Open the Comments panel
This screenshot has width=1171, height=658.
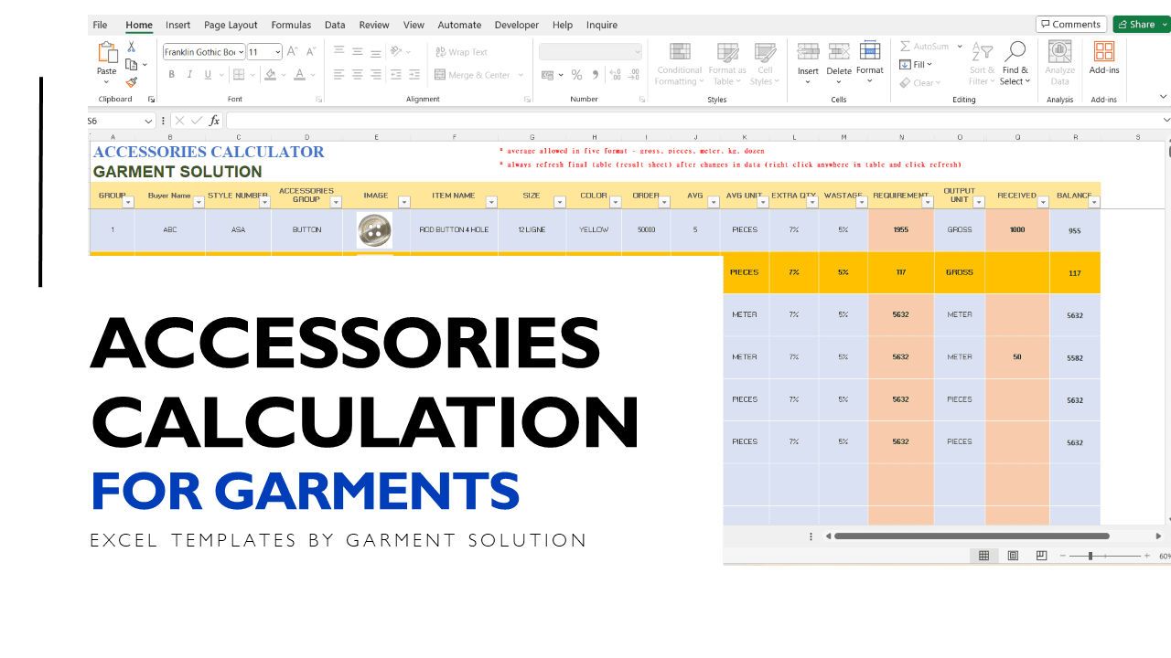coord(1070,24)
